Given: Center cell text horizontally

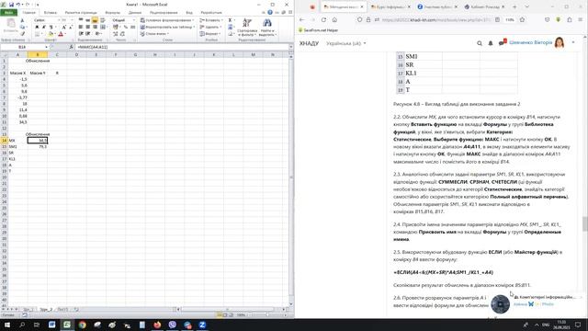Looking at the screenshot, I should pyautogui.click(x=88, y=27).
